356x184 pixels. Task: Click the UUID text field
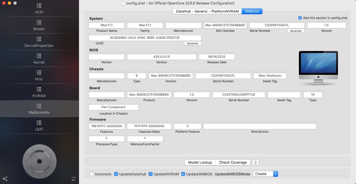145,38
